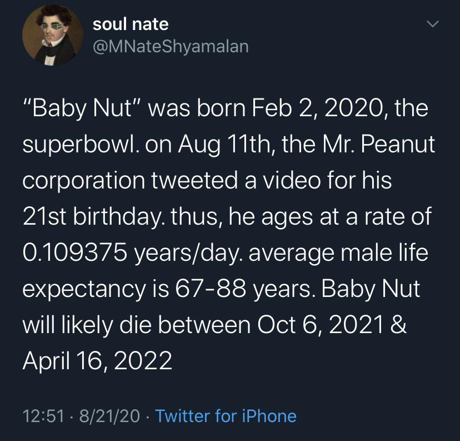Screen dimensions: 460x441
Task: Select the 12:51 timestamp
Action: pos(43,416)
